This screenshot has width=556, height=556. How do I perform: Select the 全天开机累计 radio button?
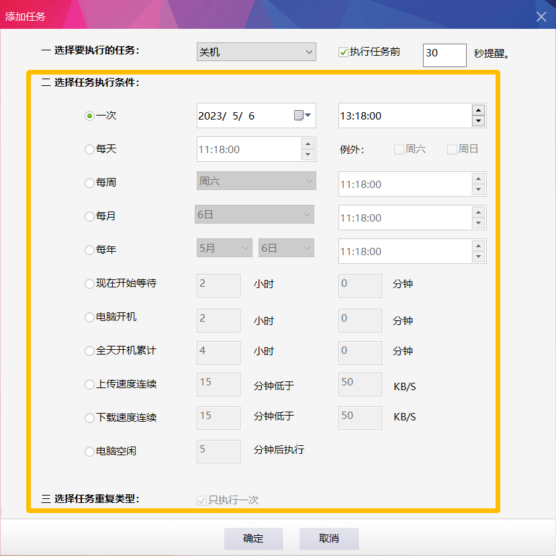point(89,351)
